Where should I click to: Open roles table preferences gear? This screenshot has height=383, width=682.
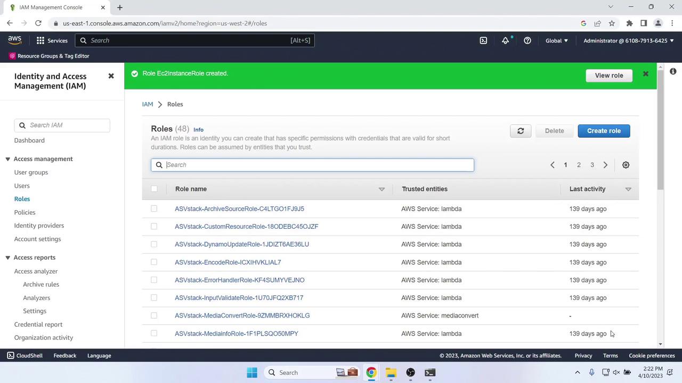[x=626, y=165]
